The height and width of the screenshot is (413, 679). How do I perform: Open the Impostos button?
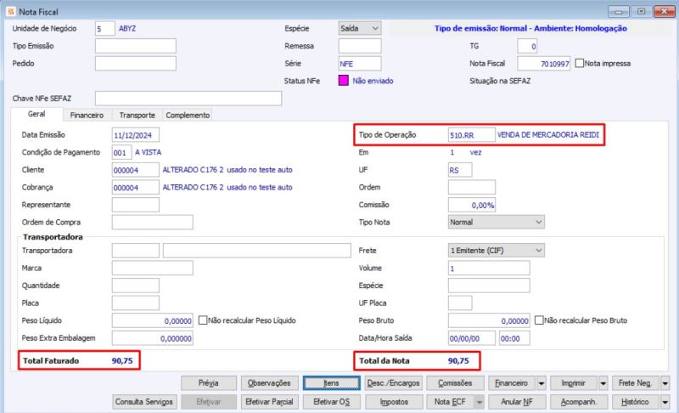click(394, 402)
